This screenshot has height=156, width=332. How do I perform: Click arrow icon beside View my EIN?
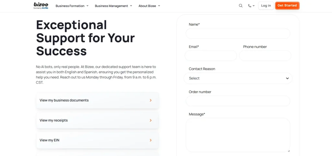point(151,140)
